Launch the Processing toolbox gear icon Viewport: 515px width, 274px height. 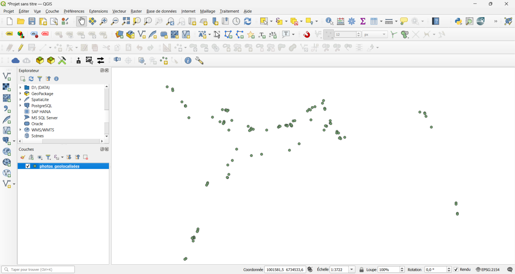[x=351, y=21]
